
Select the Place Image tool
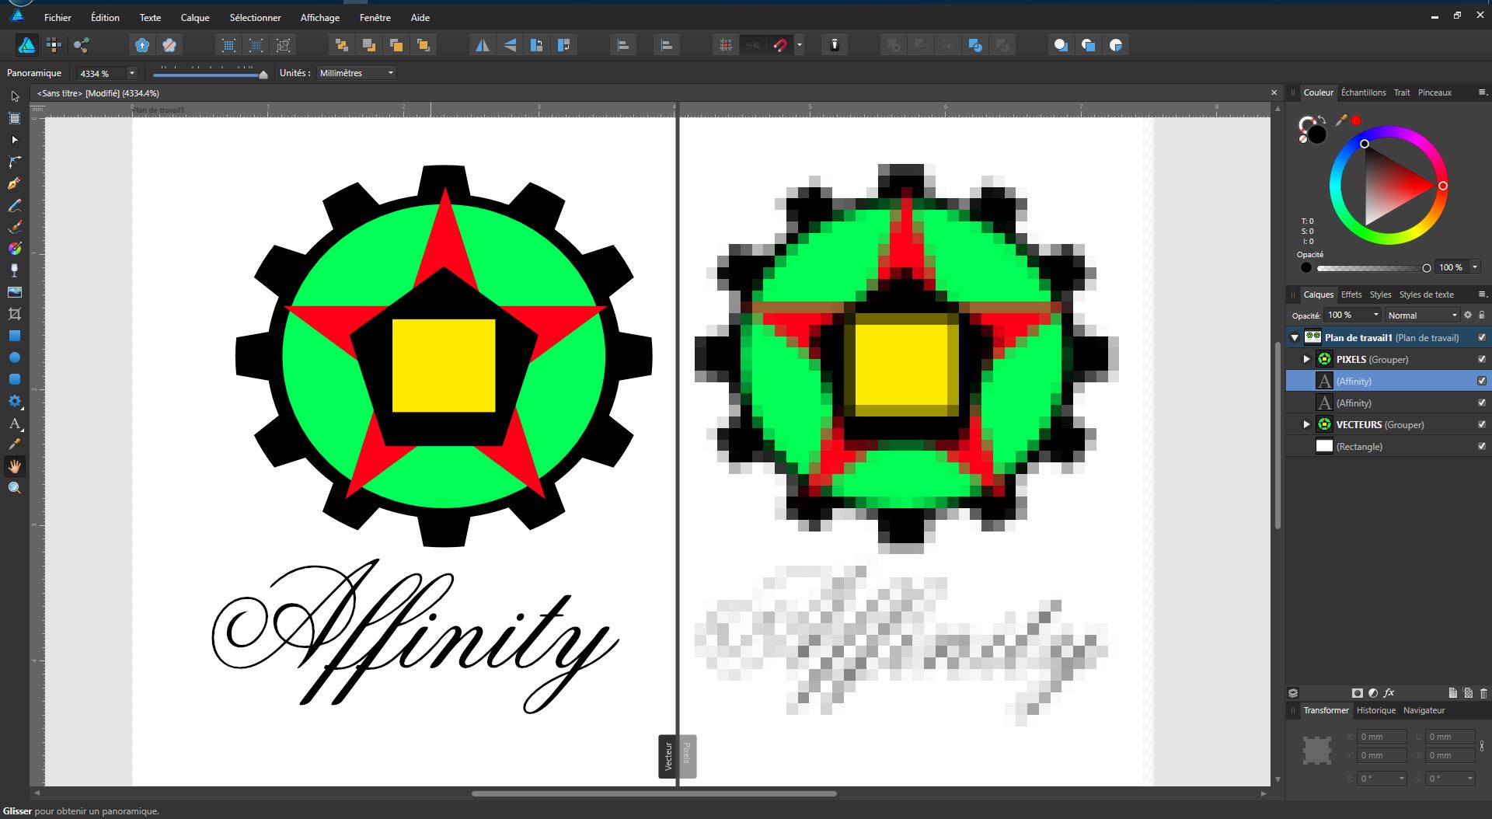[15, 292]
